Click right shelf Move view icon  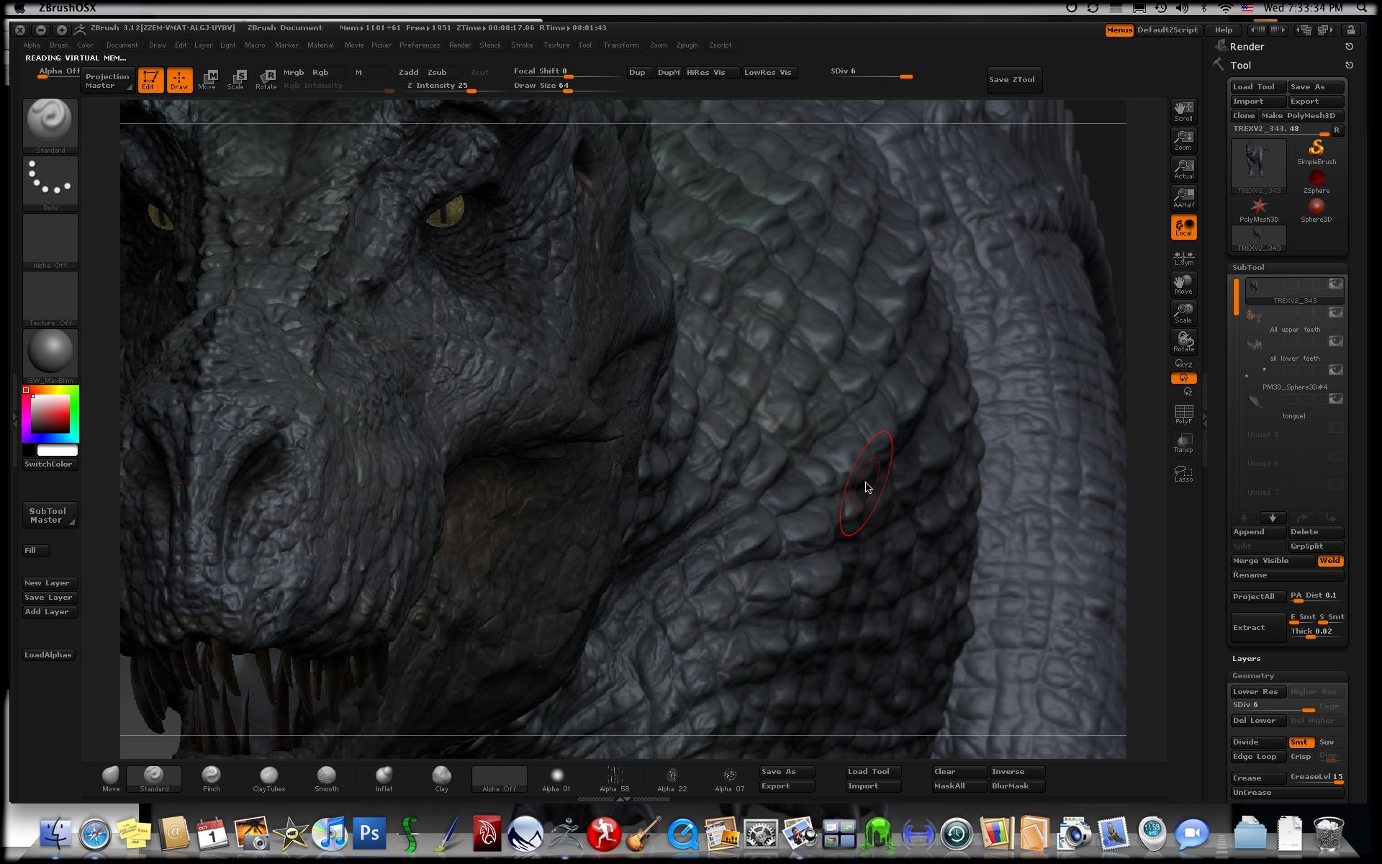pyautogui.click(x=1183, y=284)
